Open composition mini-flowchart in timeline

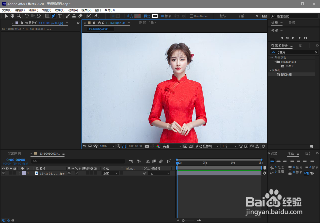(131, 162)
